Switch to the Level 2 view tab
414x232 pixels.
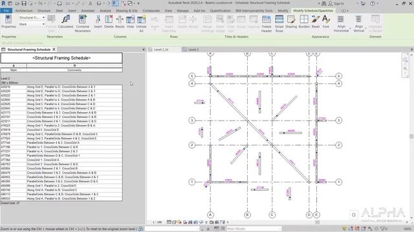click(193, 50)
